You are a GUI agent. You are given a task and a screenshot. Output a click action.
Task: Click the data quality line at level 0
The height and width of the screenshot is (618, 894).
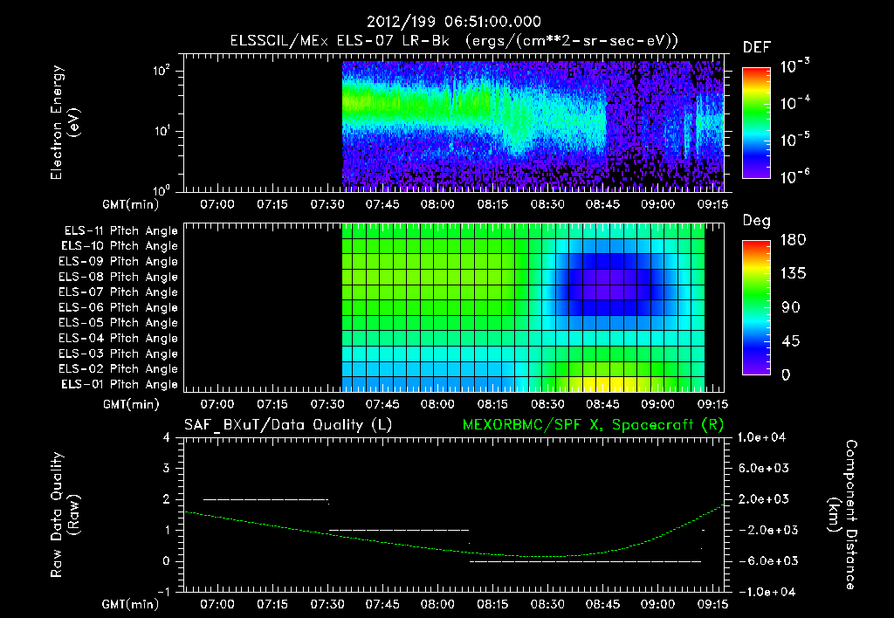click(x=586, y=561)
